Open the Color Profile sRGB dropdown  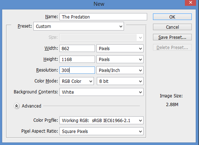101,120
